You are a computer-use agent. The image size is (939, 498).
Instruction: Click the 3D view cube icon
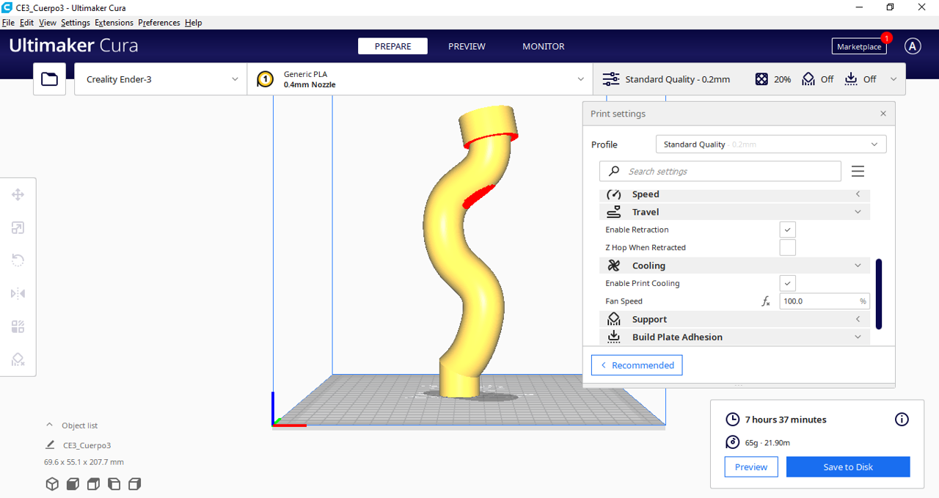[x=52, y=484]
